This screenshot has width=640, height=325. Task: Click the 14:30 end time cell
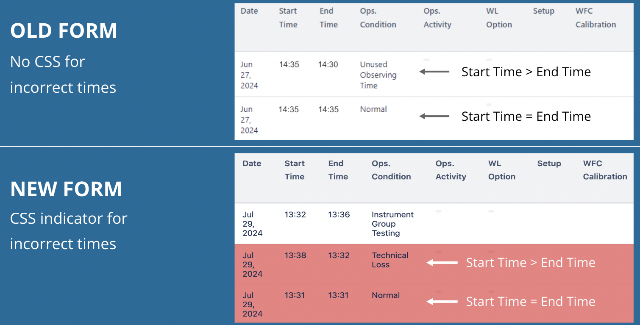(328, 64)
